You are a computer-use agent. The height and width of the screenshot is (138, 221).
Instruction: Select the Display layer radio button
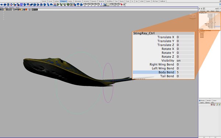pos(200,101)
